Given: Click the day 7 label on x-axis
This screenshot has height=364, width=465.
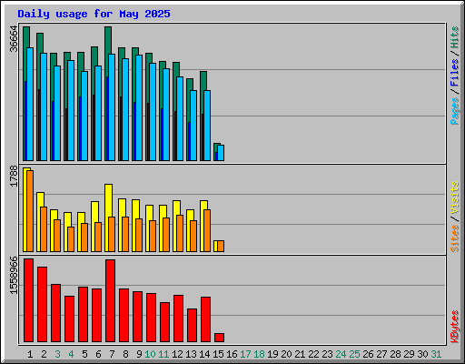Looking at the screenshot, I should pyautogui.click(x=112, y=354).
